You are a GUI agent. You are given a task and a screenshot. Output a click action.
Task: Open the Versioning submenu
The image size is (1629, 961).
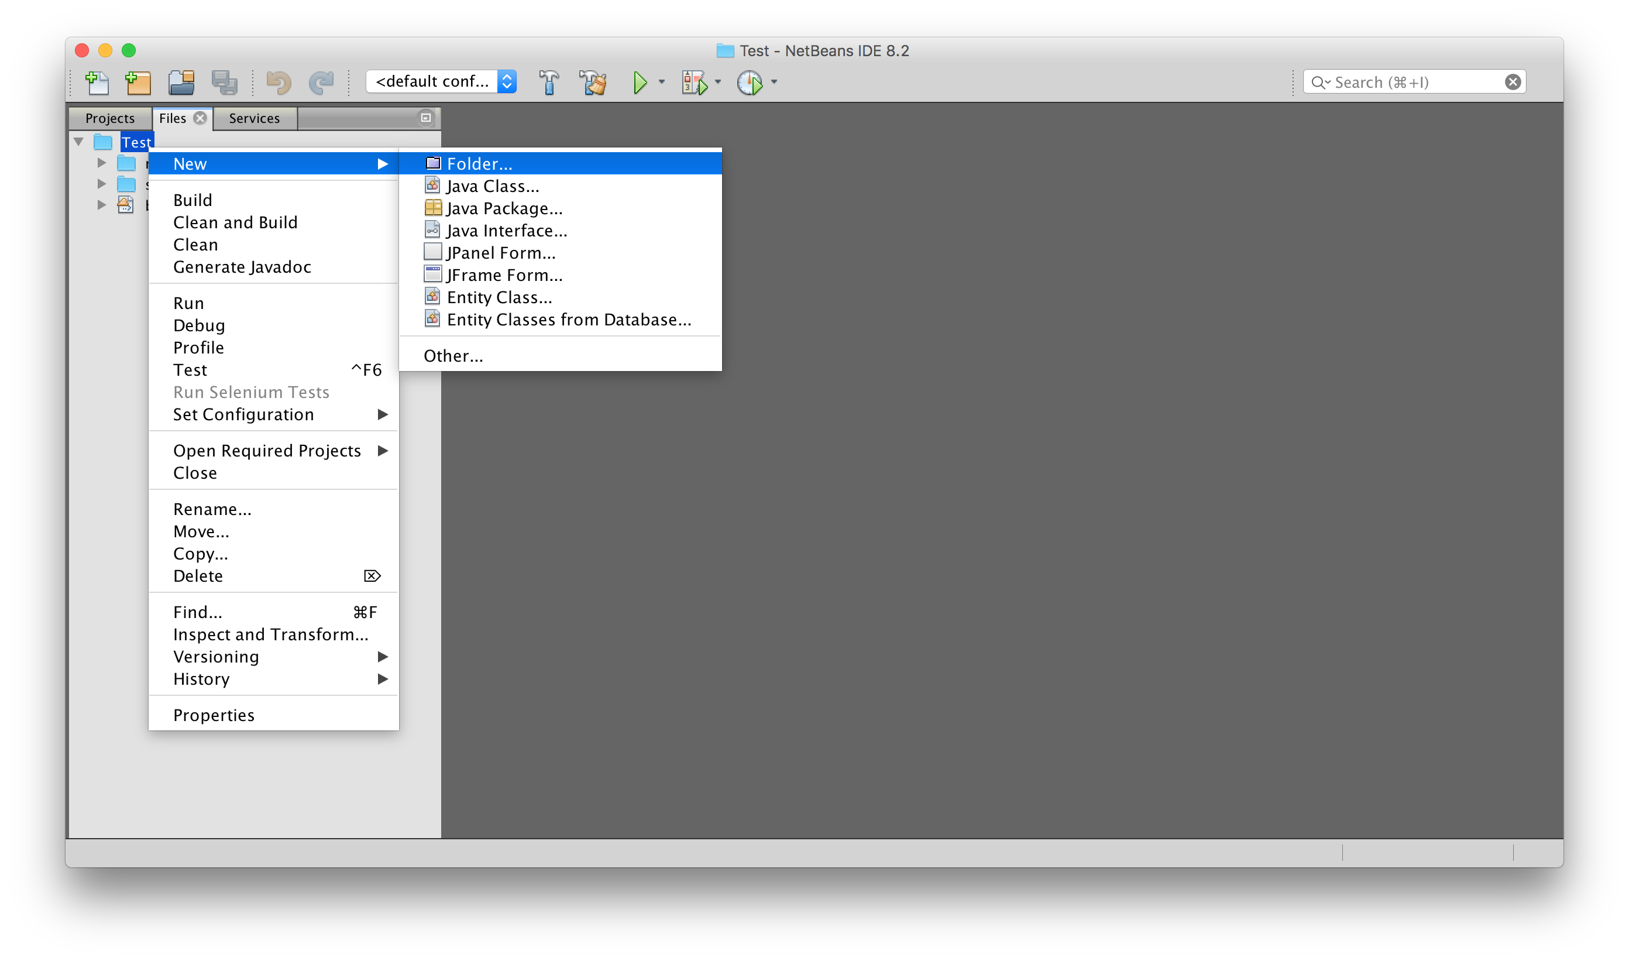[274, 657]
